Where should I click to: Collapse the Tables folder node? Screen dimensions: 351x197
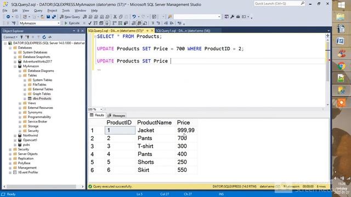pyautogui.click(x=20, y=76)
